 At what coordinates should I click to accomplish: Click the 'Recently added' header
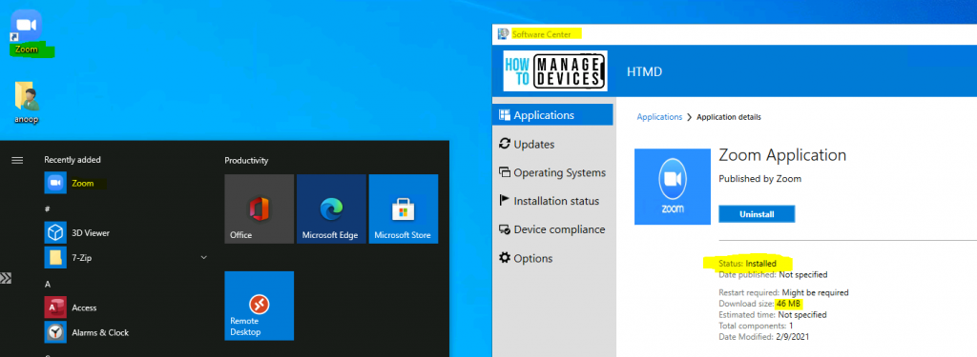coord(73,160)
